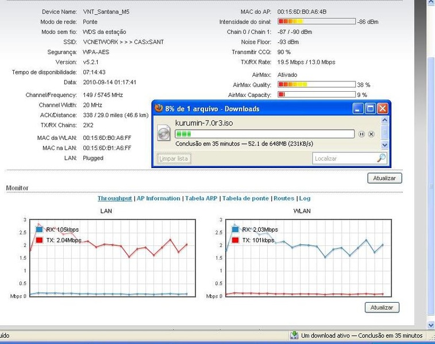Click the LAN status Plugged
Screen dimensions: 435x344
pos(93,158)
